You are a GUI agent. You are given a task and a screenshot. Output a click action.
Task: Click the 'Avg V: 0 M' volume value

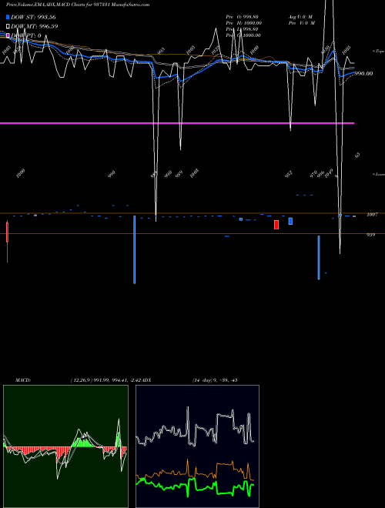[300, 17]
